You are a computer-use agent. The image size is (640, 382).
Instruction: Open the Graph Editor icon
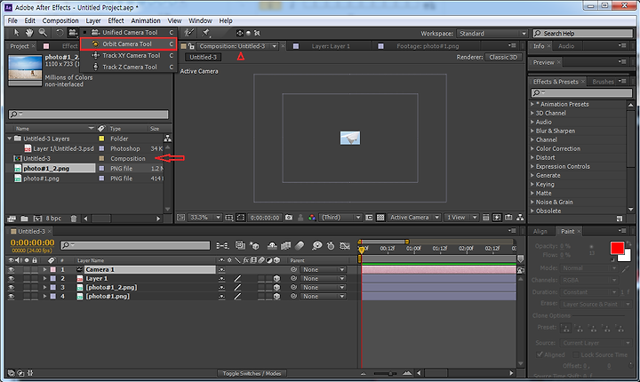(x=345, y=246)
